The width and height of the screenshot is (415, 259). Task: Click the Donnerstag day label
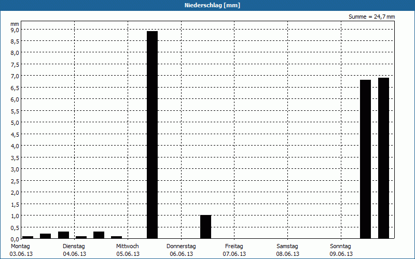point(181,246)
